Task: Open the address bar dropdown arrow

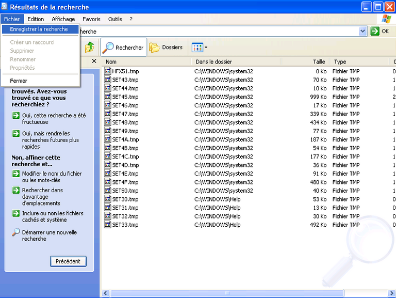Action: click(362, 32)
